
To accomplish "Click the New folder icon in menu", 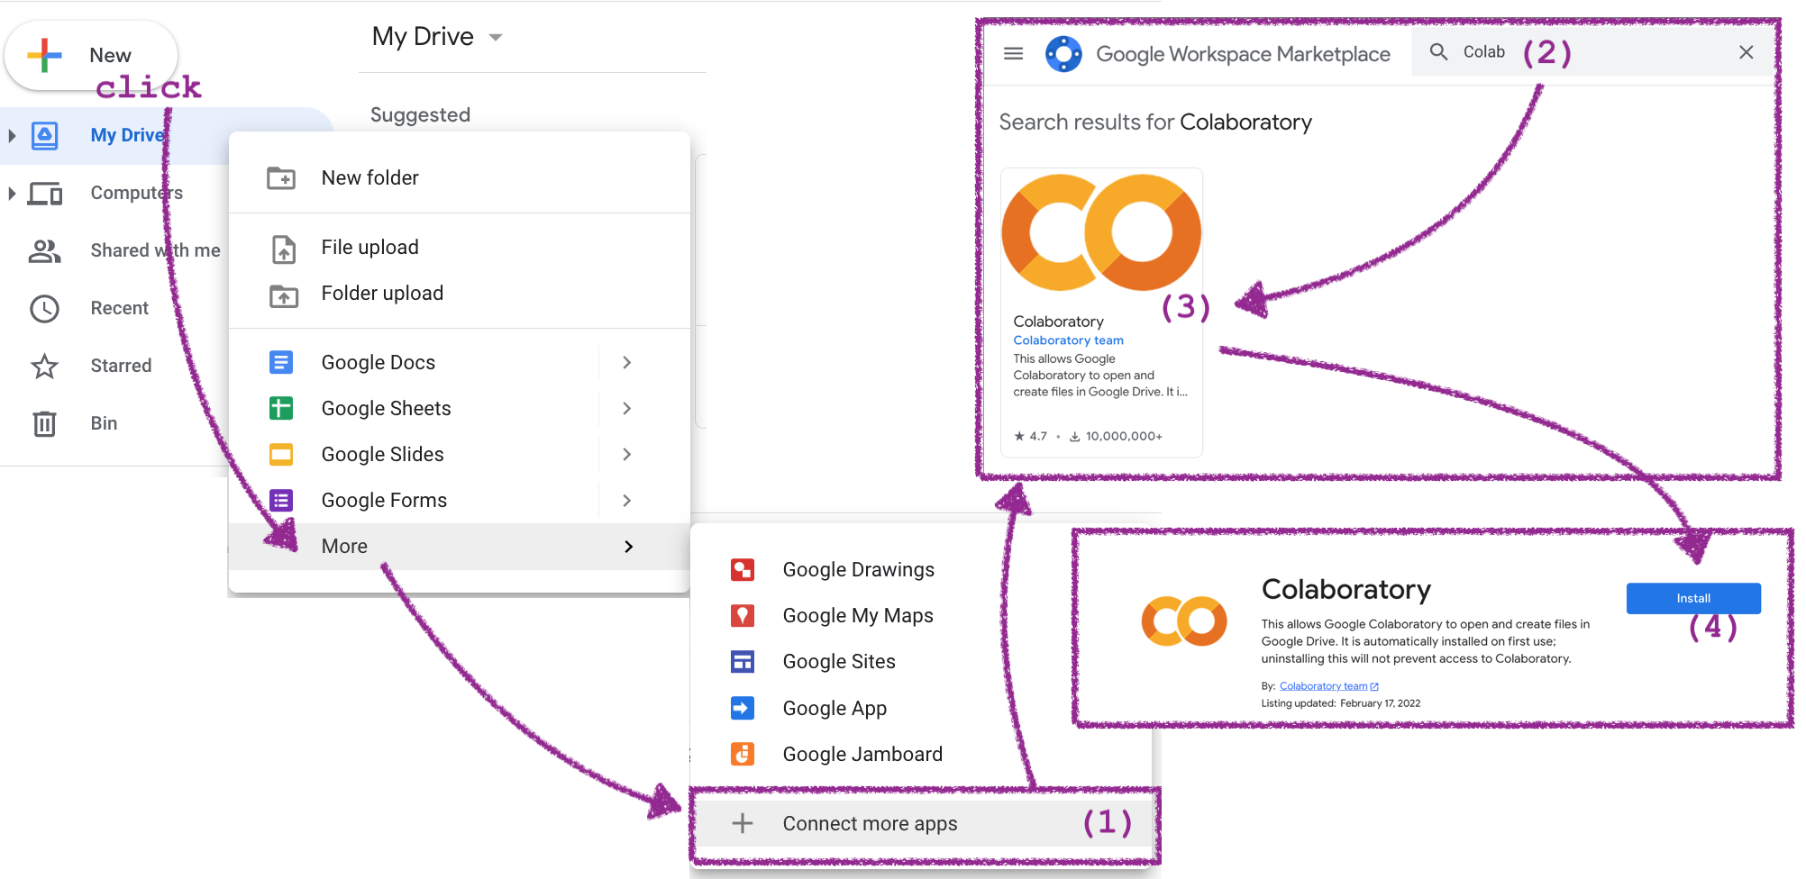I will click(281, 177).
